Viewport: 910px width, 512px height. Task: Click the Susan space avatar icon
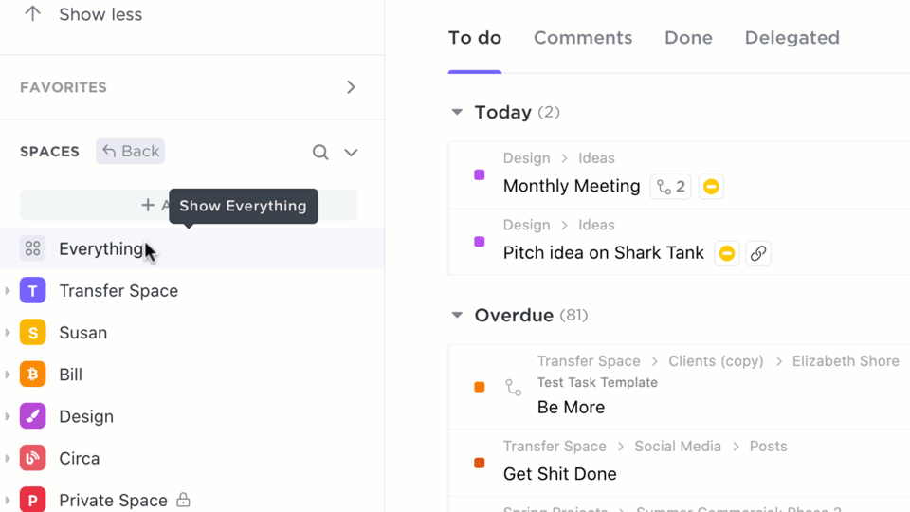[x=33, y=333]
